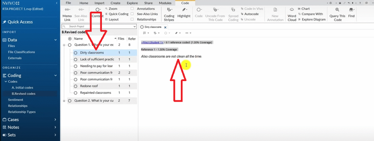Open Sentiment in sidebar
374x141 pixels.
coord(15,100)
